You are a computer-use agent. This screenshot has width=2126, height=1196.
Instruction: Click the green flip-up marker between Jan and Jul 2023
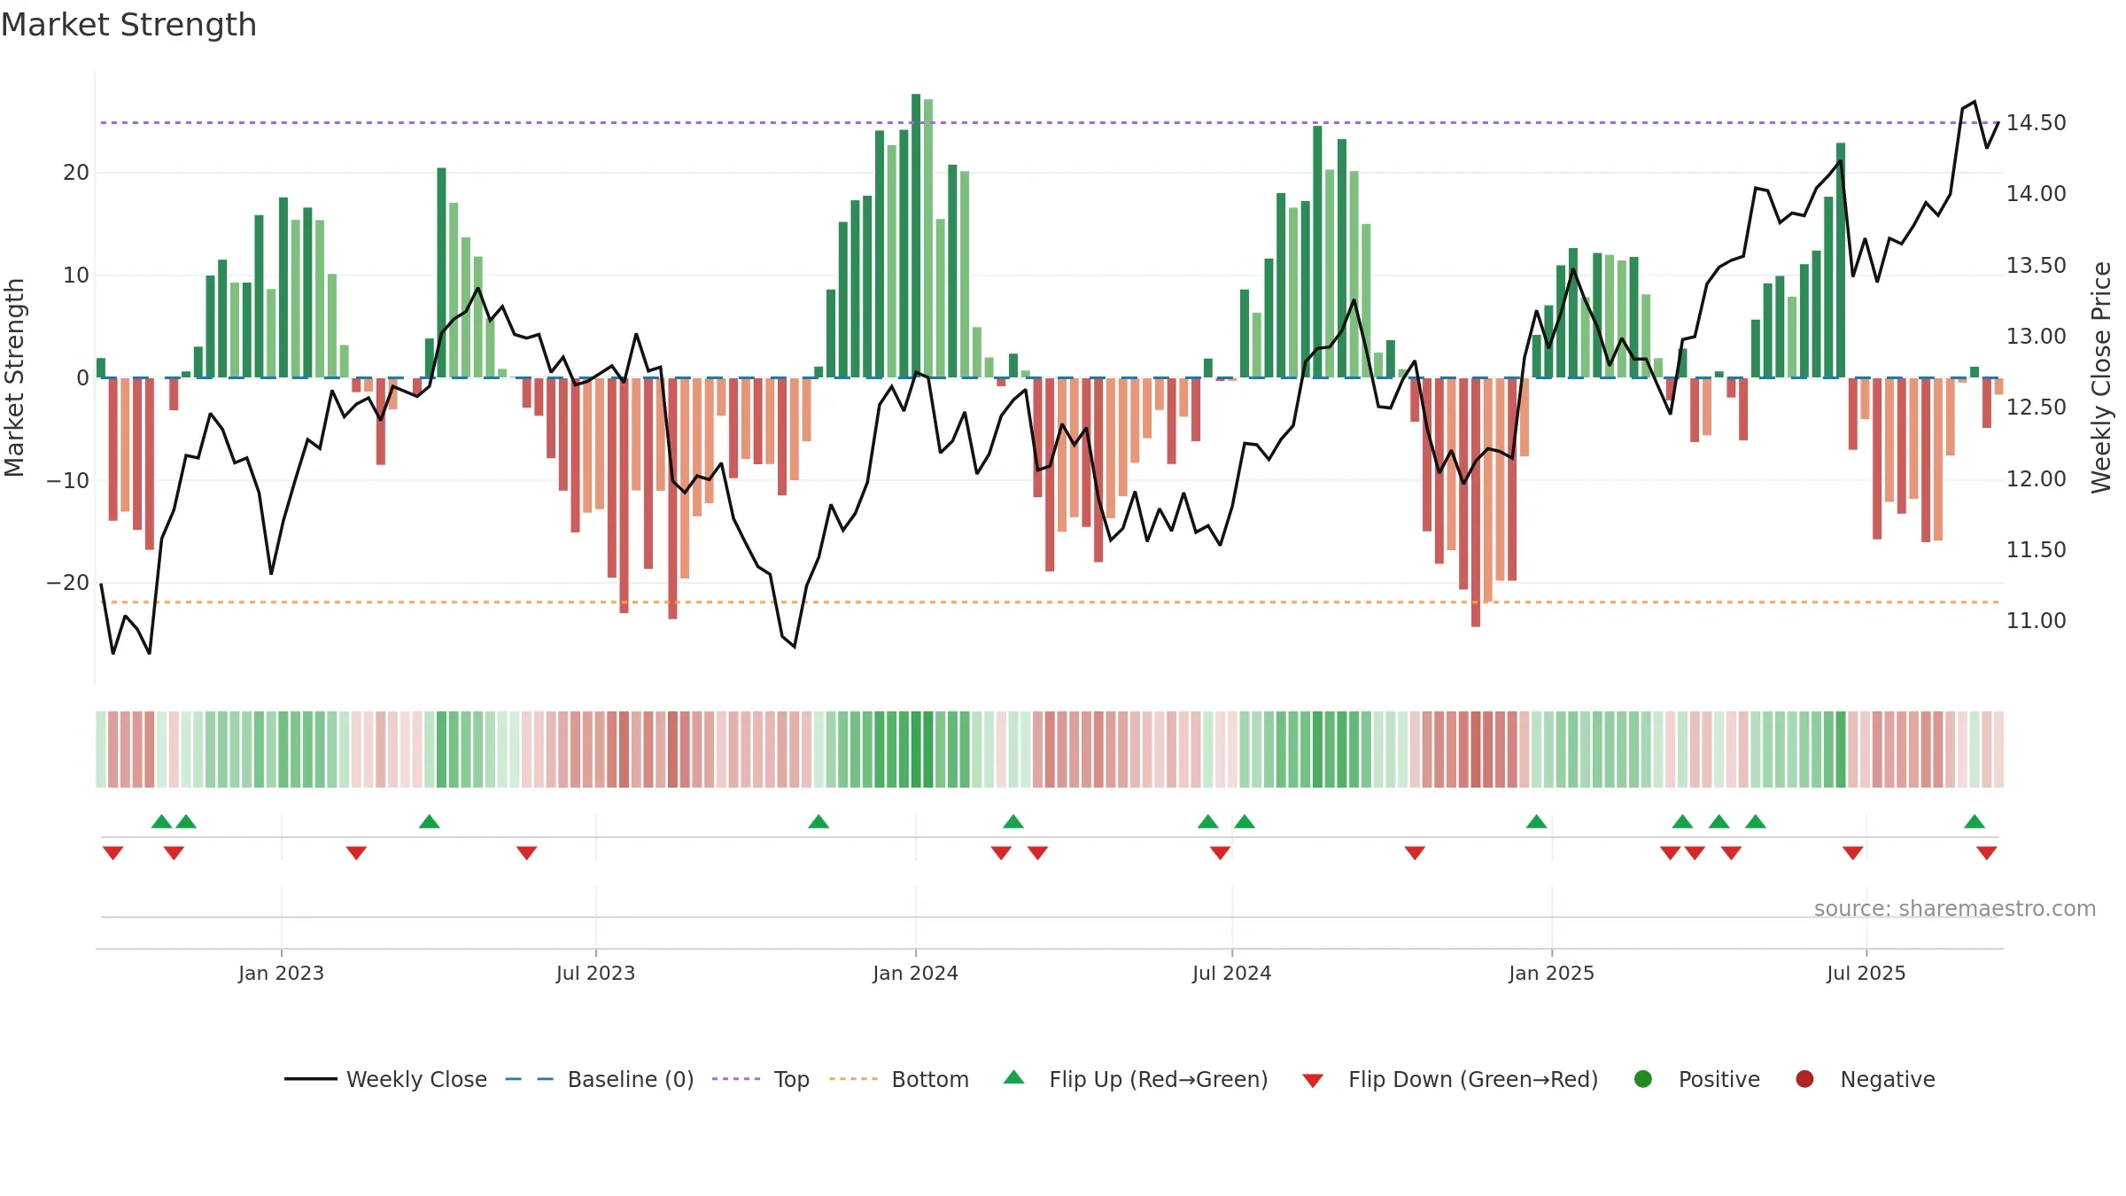(x=430, y=821)
